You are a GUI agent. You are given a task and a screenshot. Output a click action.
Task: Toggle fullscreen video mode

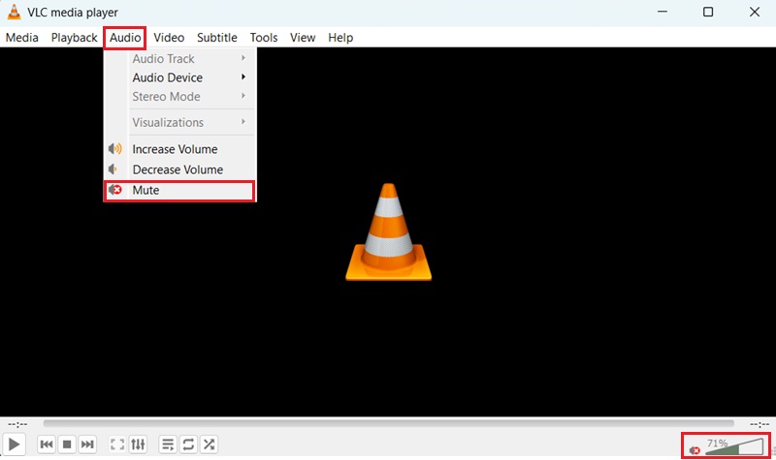tap(117, 445)
